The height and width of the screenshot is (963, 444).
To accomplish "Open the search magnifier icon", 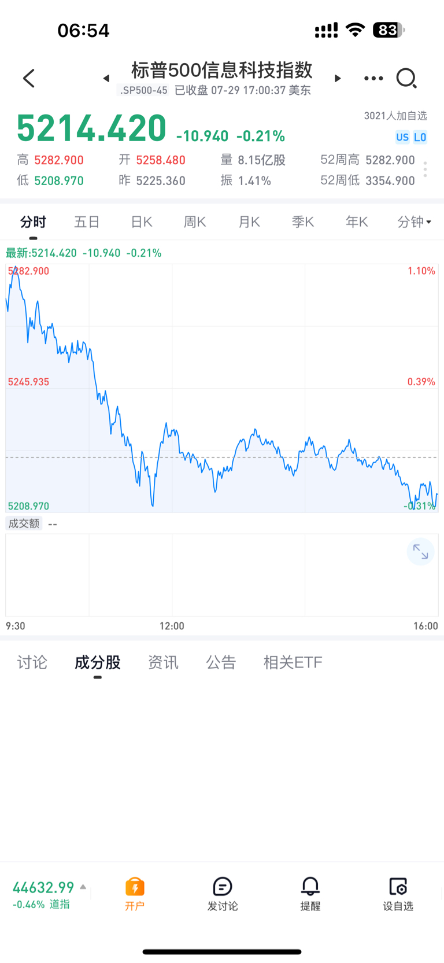I will [406, 78].
